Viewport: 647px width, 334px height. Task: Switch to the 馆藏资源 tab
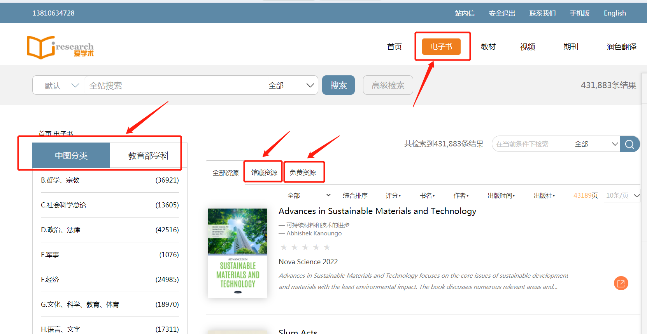pos(264,172)
